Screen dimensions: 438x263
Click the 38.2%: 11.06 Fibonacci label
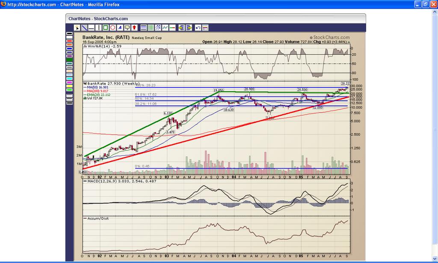146,104
